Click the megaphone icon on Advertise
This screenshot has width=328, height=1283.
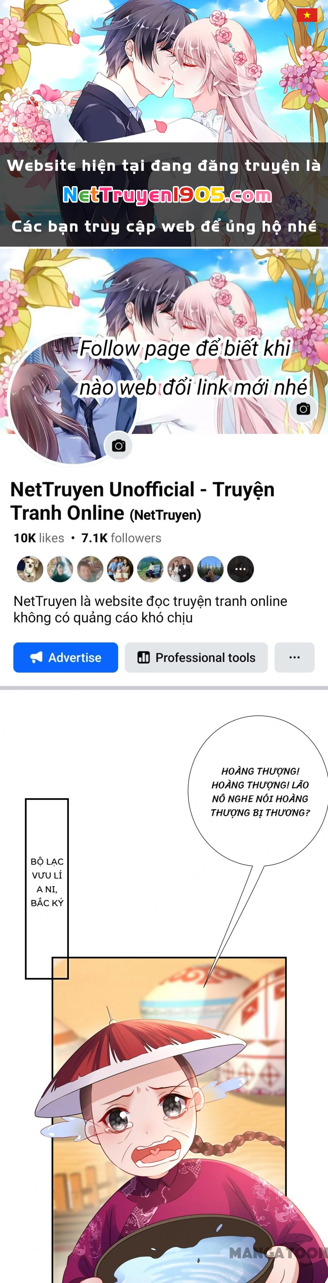[x=36, y=657]
